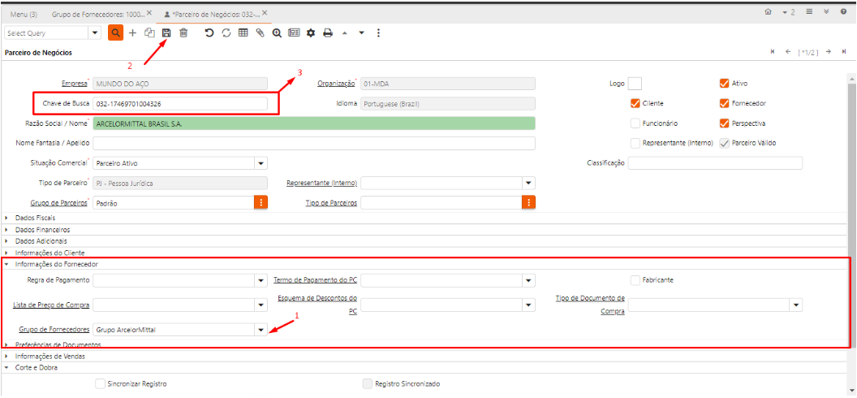Open the Representante (Interno) dropdown arrow
857x398 pixels.
tap(528, 183)
